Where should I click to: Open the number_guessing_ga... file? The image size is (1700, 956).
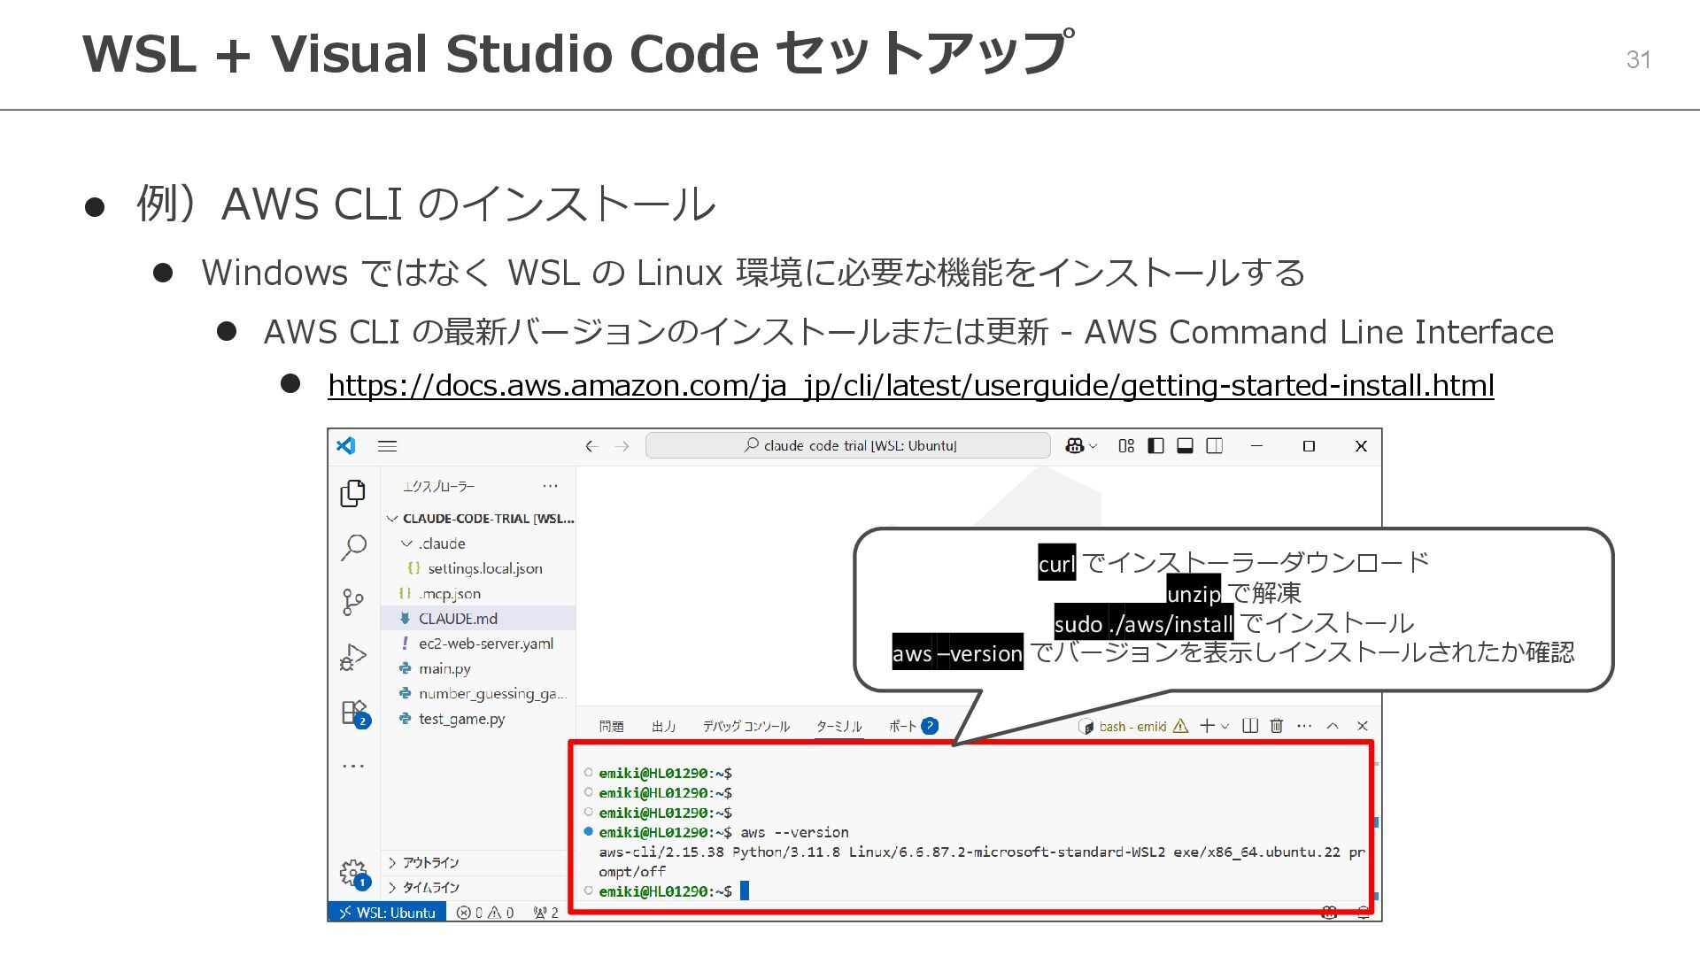pos(478,693)
